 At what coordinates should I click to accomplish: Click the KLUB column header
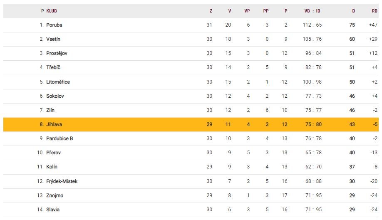coord(51,11)
